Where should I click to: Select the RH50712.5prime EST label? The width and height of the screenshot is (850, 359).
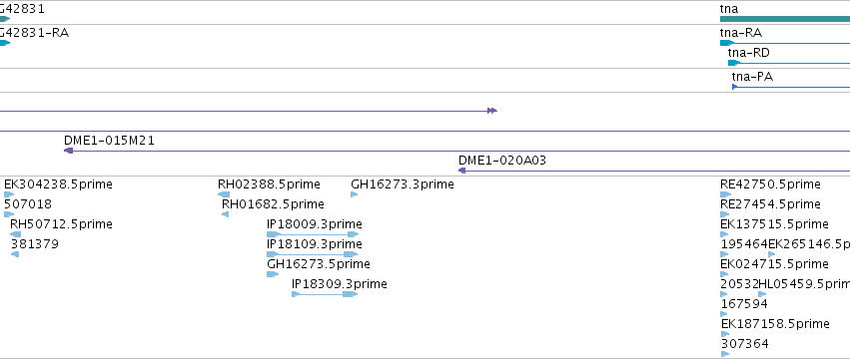tap(61, 224)
